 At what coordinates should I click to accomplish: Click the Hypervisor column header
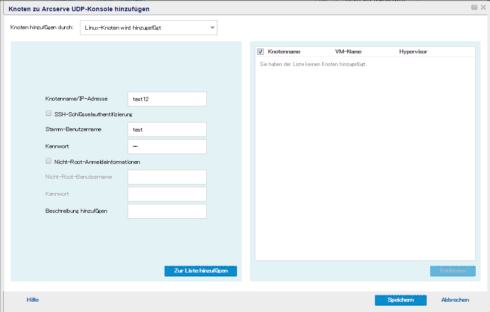pos(413,52)
